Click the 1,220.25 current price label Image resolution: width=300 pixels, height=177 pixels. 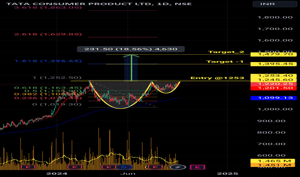274,84
